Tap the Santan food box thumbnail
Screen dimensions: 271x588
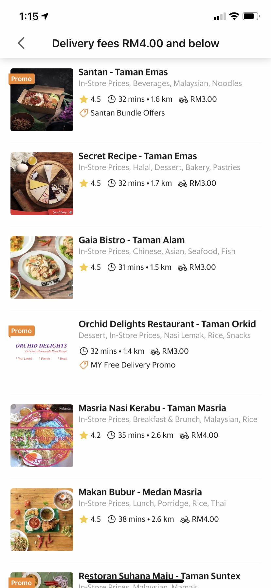(x=42, y=100)
